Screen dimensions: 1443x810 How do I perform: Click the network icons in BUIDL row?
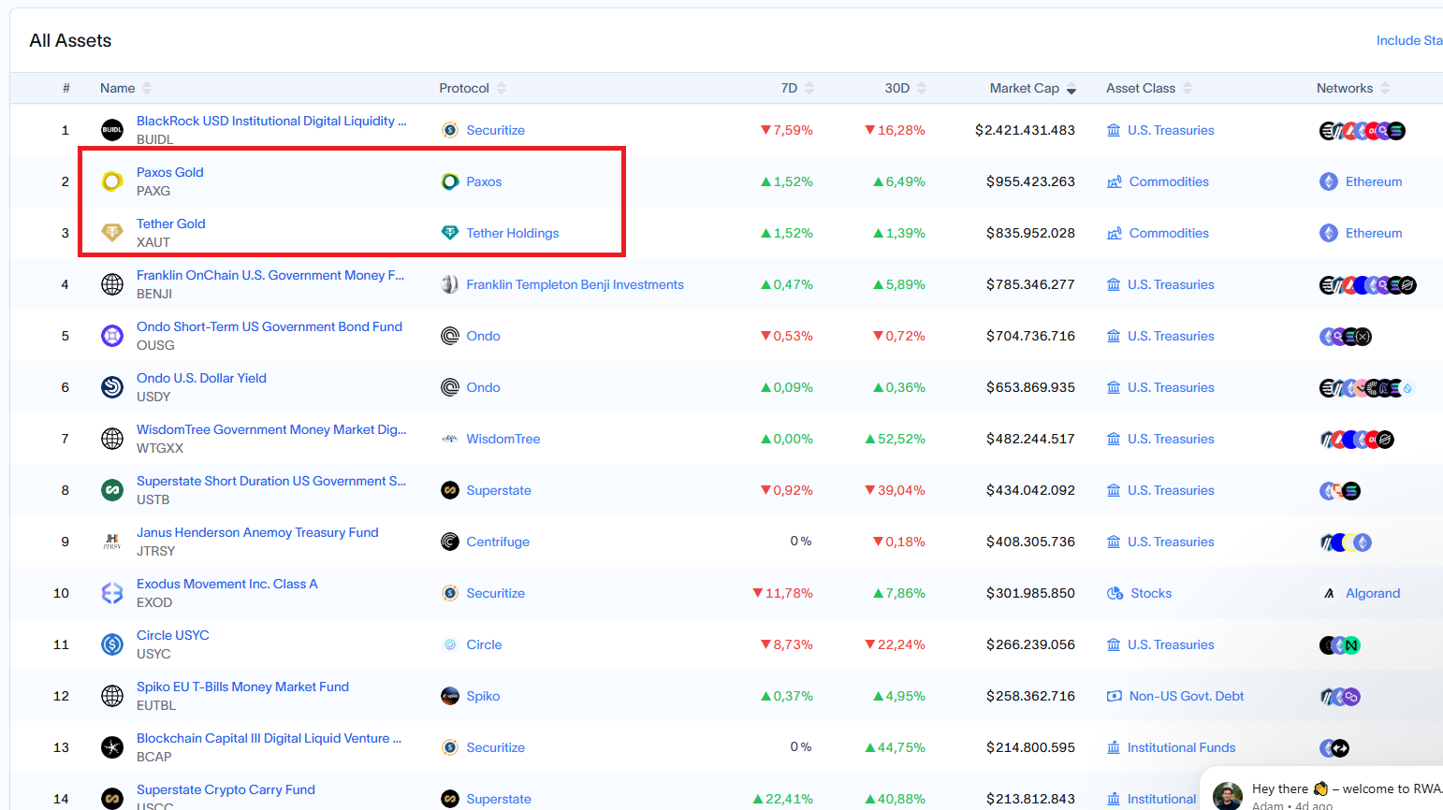point(1363,130)
